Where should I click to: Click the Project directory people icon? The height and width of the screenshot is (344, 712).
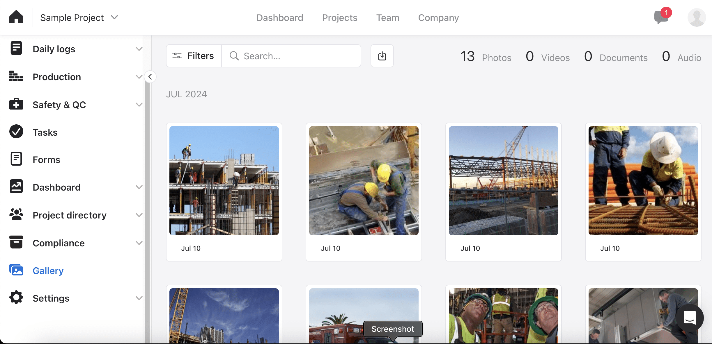16,214
